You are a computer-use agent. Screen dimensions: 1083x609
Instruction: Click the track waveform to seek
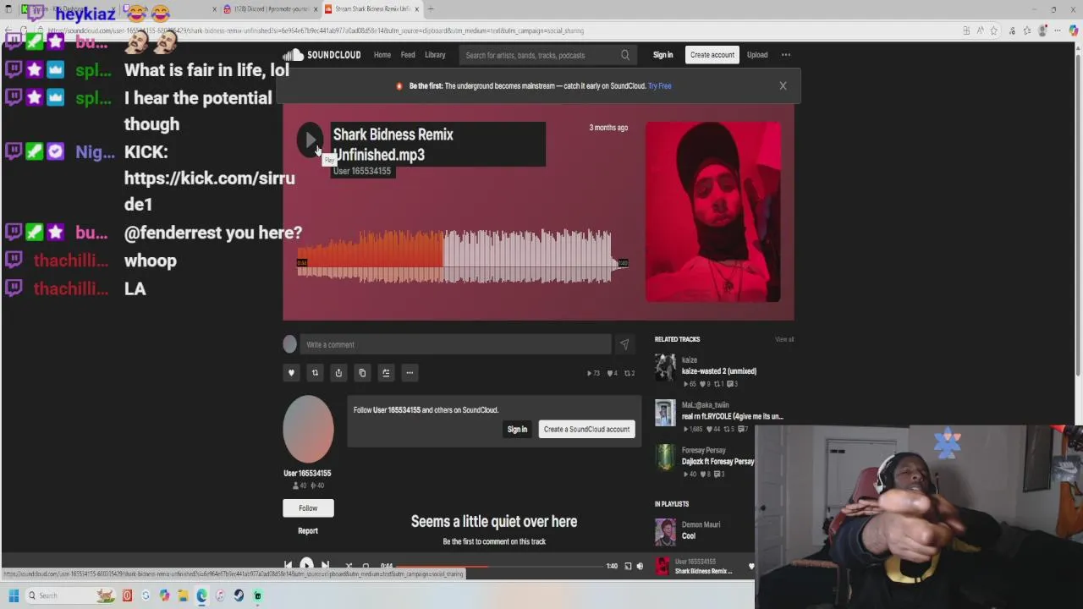coord(463,255)
